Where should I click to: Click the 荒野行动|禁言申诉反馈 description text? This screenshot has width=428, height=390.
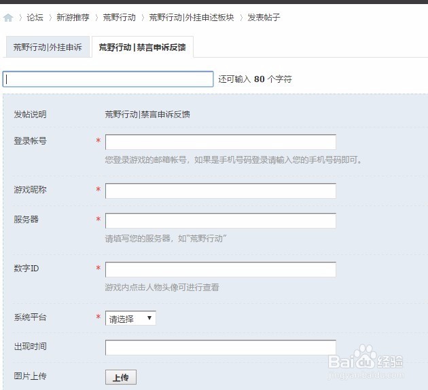pos(147,114)
